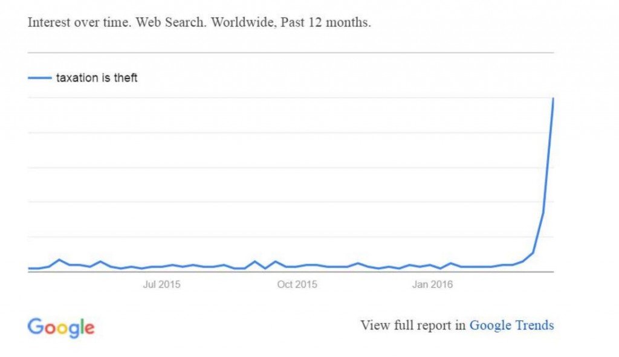
Task: Click the flat line above Jul 2015
Action: 161,266
